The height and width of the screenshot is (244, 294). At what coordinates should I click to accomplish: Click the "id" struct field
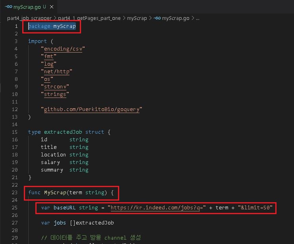[x=44, y=140]
